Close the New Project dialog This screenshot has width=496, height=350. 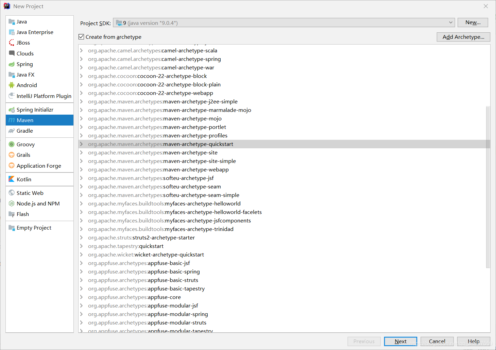[486, 6]
